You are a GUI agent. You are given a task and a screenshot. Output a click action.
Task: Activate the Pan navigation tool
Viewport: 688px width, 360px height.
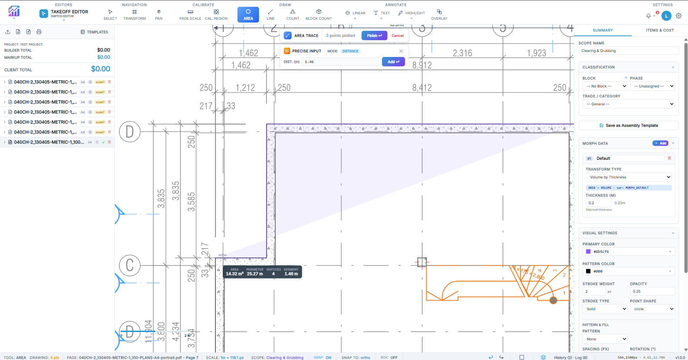coord(159,14)
